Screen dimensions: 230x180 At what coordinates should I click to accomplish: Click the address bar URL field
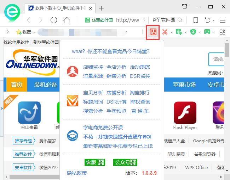click(x=127, y=20)
